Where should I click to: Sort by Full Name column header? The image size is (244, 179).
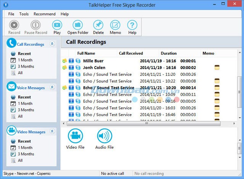click(x=96, y=53)
